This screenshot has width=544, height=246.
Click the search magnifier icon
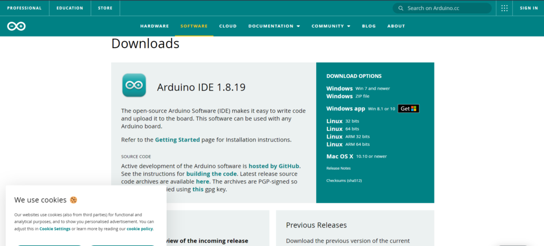tap(401, 8)
